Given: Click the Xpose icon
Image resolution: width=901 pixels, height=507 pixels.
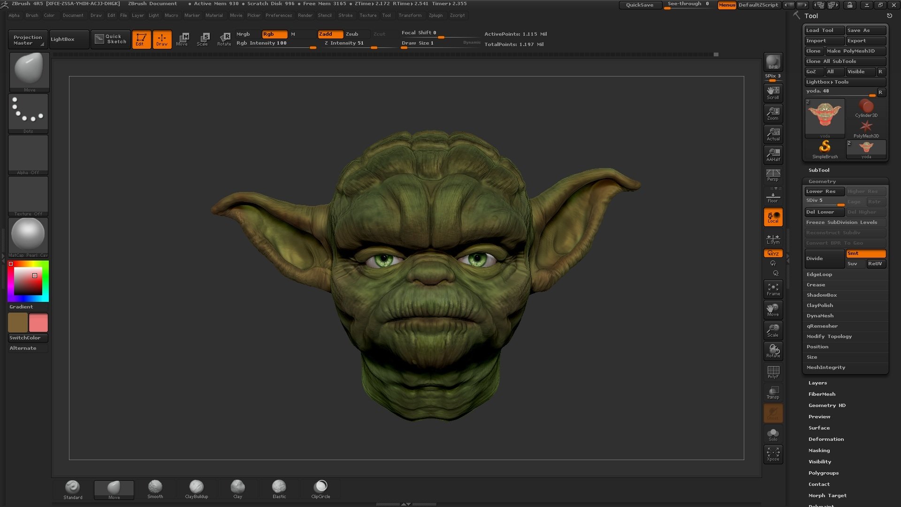Looking at the screenshot, I should point(773,454).
